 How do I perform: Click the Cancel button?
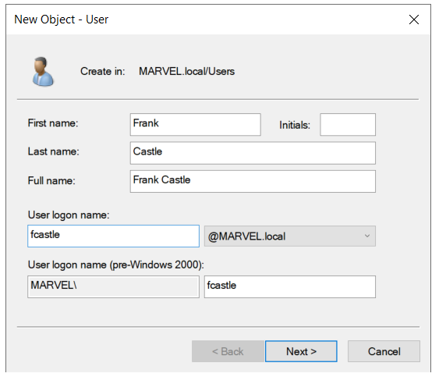click(x=384, y=351)
